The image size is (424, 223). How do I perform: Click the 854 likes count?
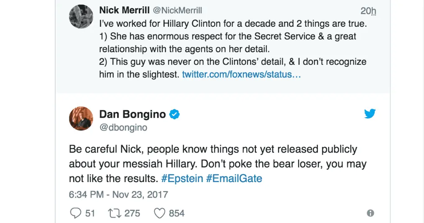tap(176, 213)
